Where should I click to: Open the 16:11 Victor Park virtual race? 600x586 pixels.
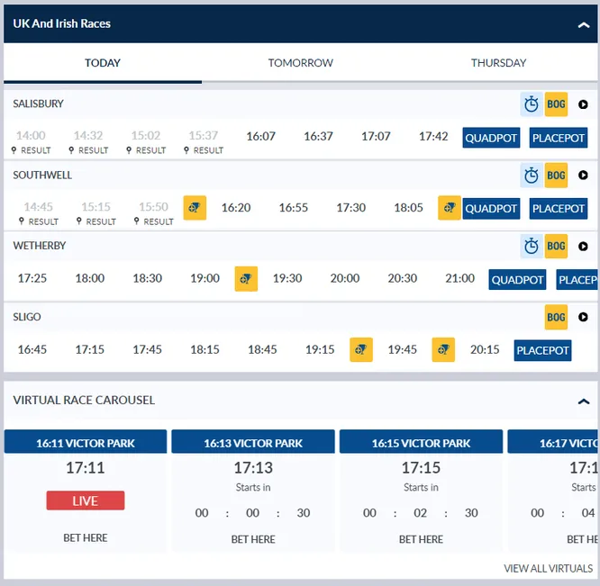[86, 441]
